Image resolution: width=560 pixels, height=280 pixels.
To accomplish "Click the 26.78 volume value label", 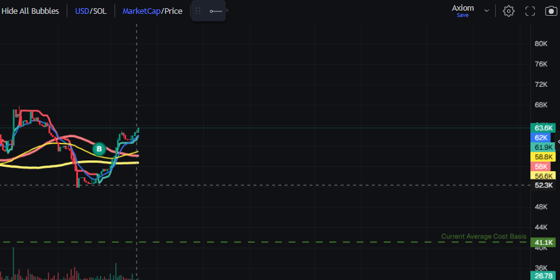I will [543, 276].
